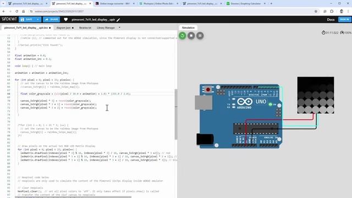Viewport: 352px width, 198px height.
Task: Click the 'float animation = 0.0' line
Action: (x=30, y=56)
